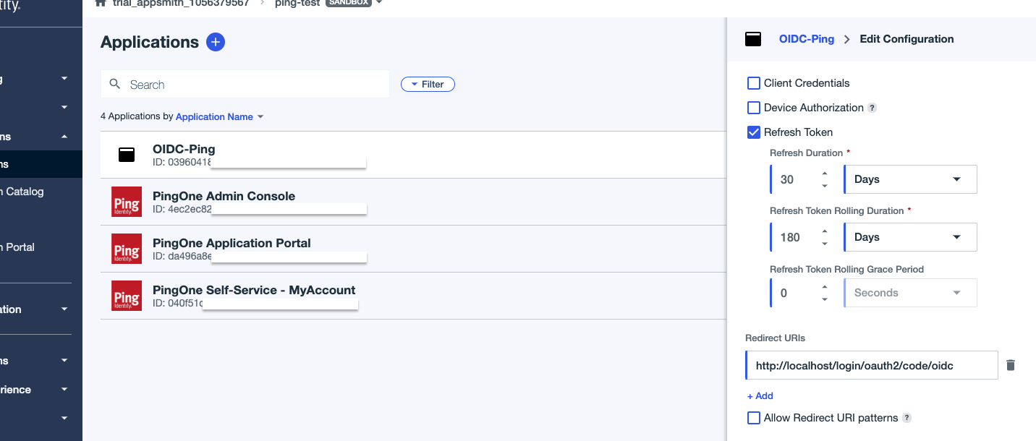Check the Device Authorization option

[x=754, y=108]
